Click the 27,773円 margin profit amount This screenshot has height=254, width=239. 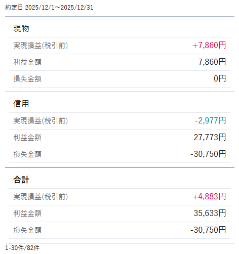pyautogui.click(x=210, y=137)
